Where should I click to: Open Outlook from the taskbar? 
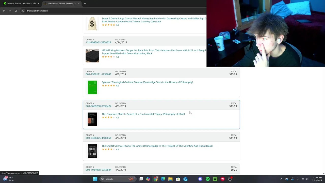coord(185,179)
